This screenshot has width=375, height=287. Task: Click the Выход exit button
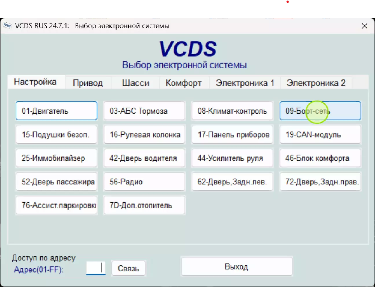coord(237,266)
